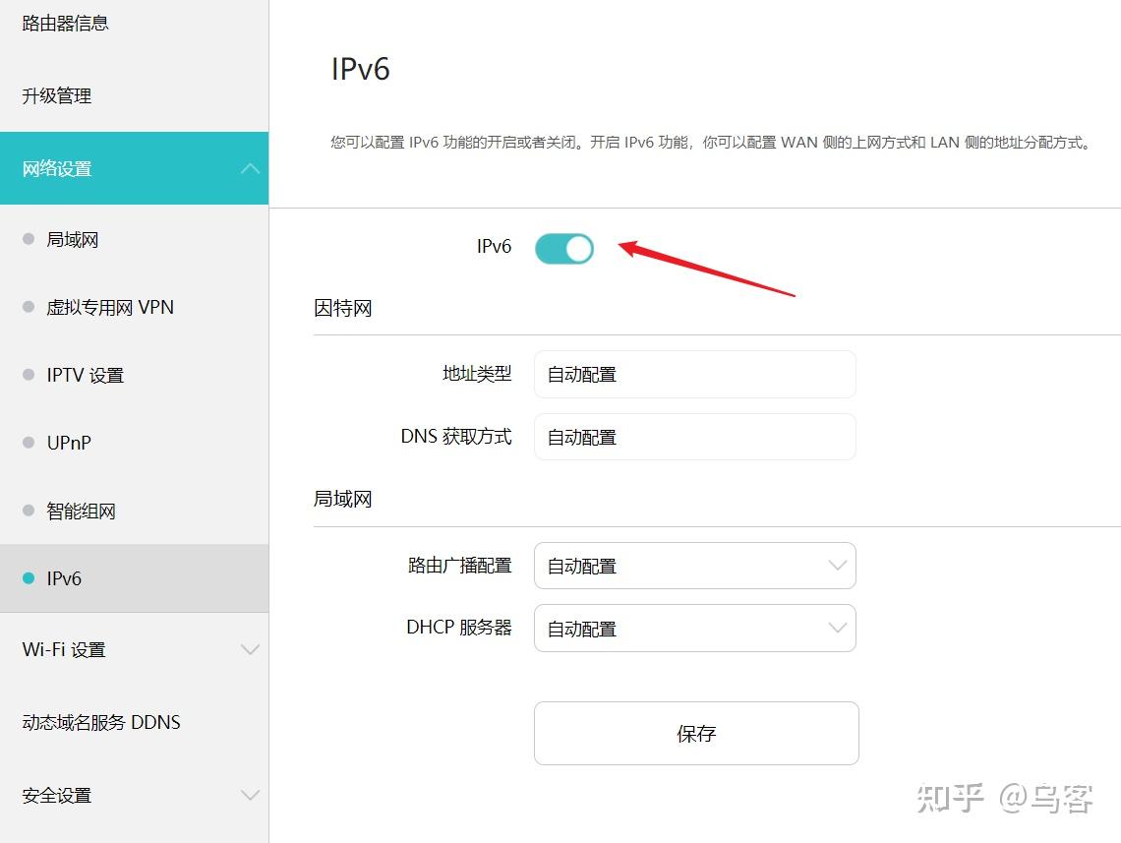Toggle the IPv6 switch off
Image resolution: width=1121 pixels, height=843 pixels.
point(563,248)
